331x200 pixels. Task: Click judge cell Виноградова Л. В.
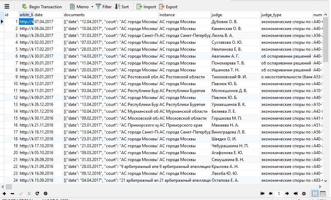coord(235,132)
